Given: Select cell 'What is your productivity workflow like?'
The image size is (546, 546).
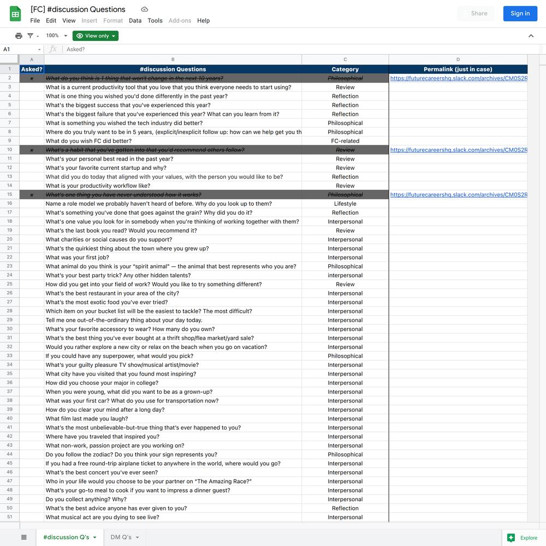Looking at the screenshot, I should [173, 186].
